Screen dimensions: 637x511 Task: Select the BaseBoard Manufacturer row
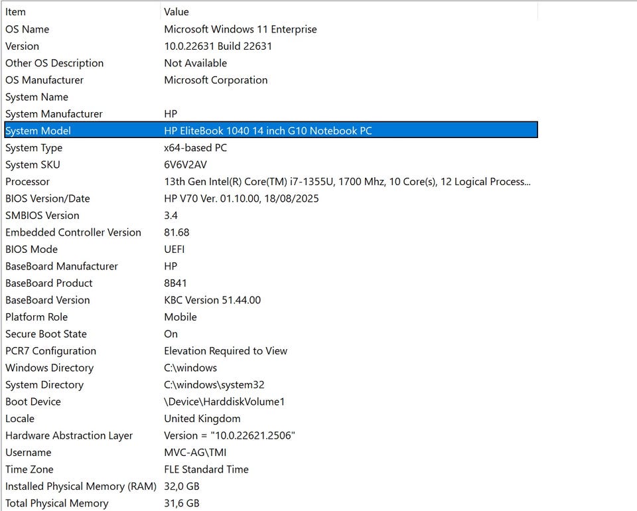coord(271,266)
